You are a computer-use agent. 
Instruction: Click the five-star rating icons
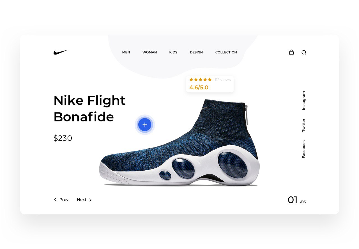tap(201, 80)
